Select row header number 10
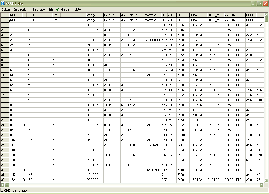The height and width of the screenshot is (194, 269). pyautogui.click(x=5, y=70)
